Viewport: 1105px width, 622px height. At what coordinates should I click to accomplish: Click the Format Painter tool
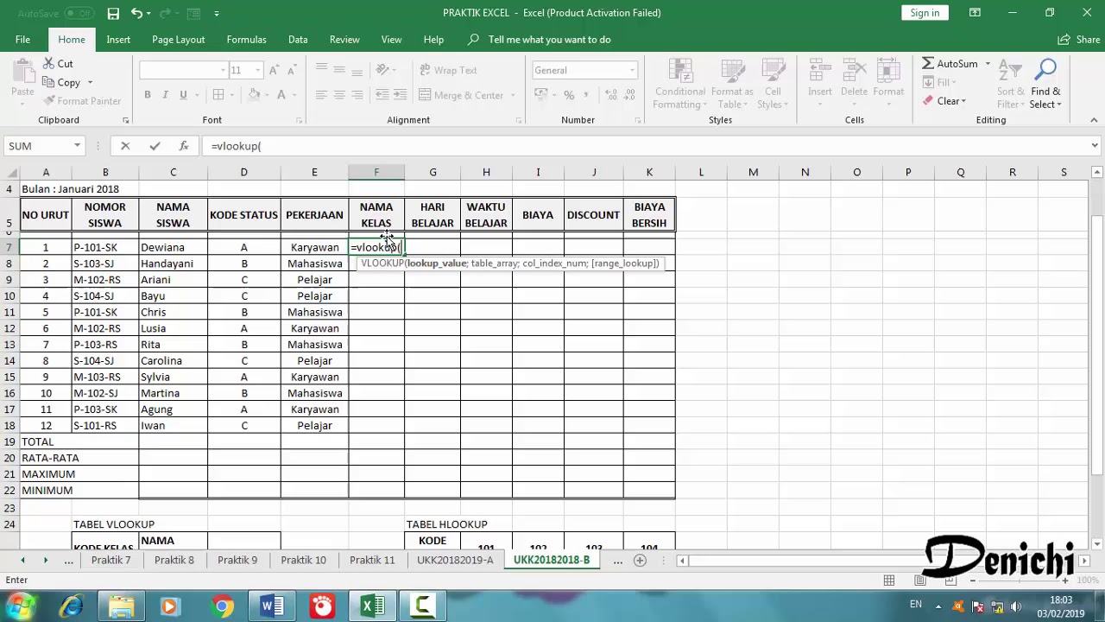click(x=81, y=101)
